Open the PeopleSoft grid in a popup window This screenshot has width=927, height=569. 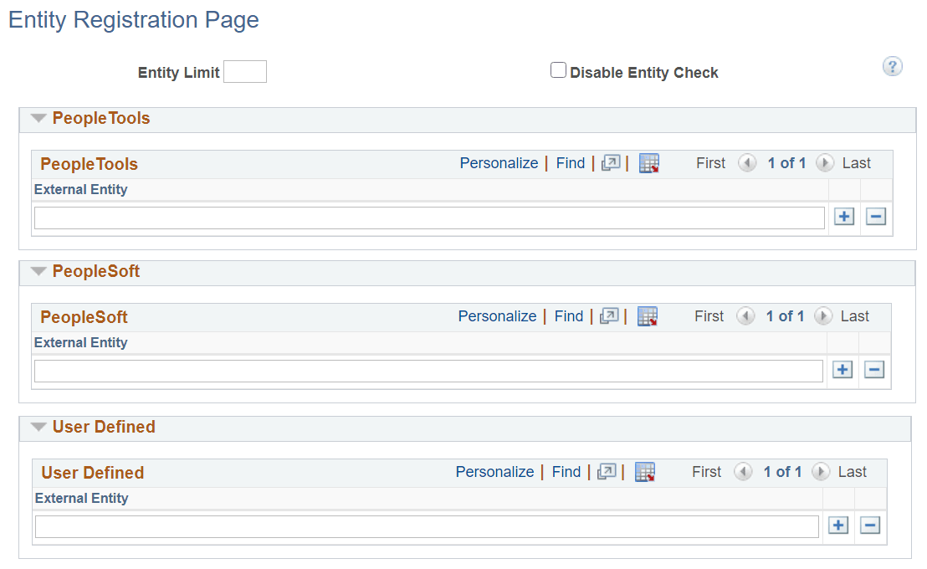click(608, 316)
